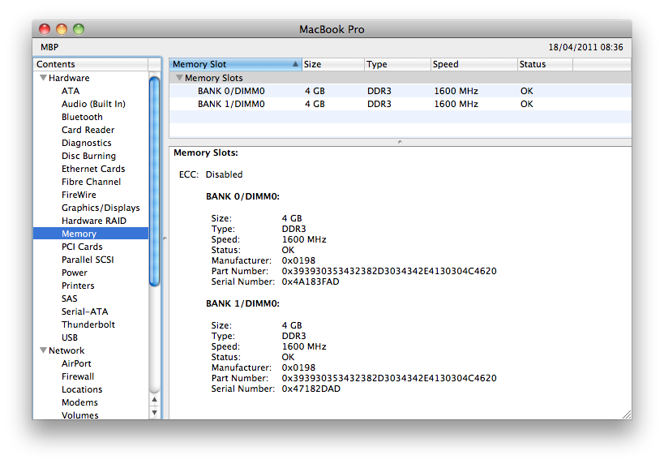
Task: Collapse the Hardware tree section
Action: 43,78
